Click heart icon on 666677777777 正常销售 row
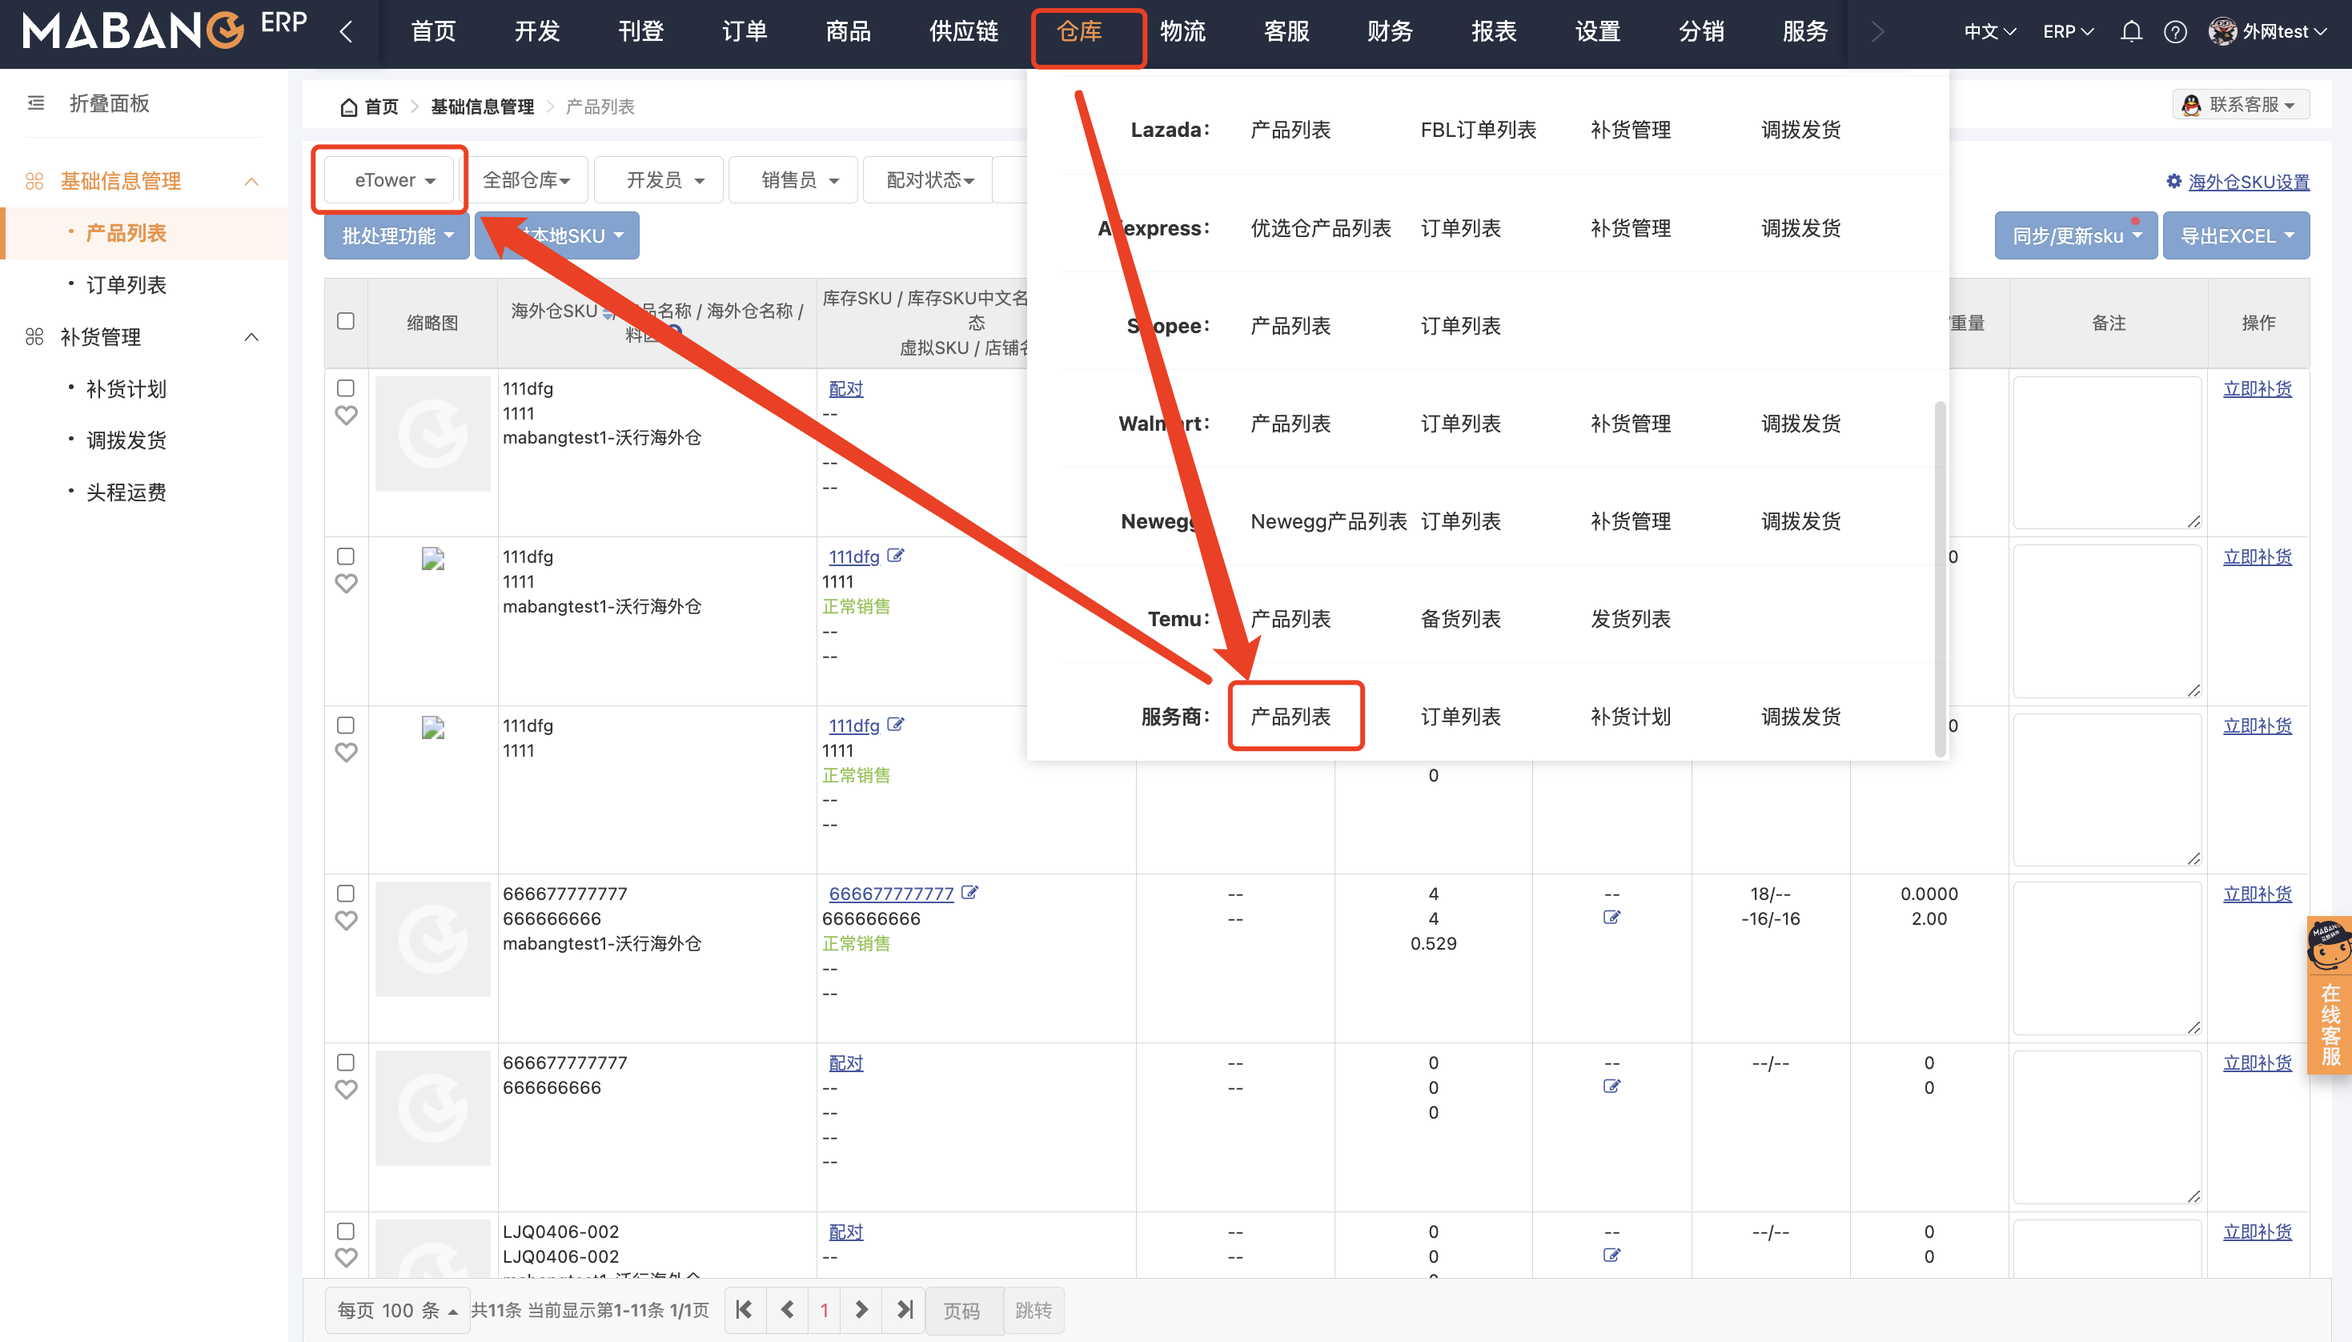 pyautogui.click(x=347, y=921)
